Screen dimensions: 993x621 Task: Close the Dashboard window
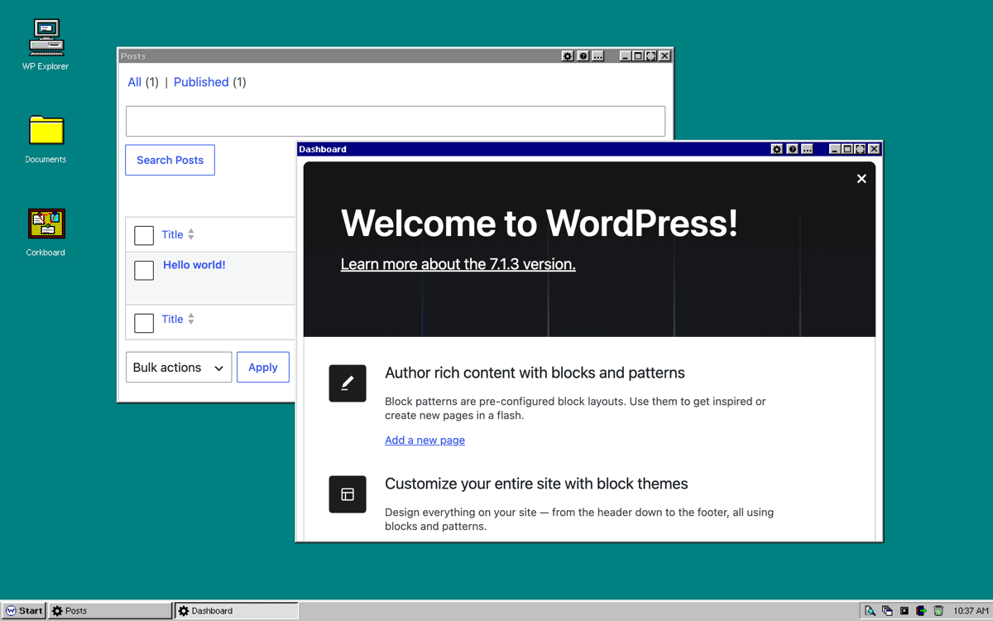pyautogui.click(x=874, y=149)
